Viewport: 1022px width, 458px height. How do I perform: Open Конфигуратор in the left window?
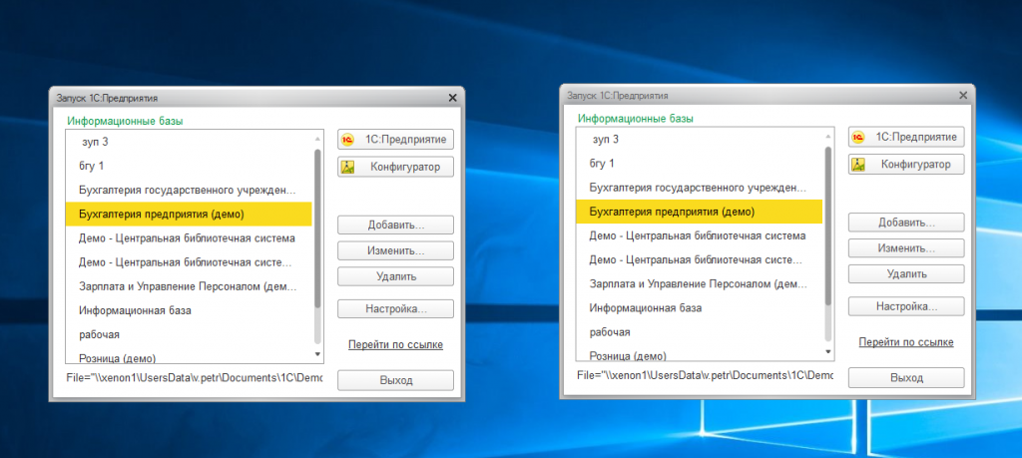pos(395,167)
